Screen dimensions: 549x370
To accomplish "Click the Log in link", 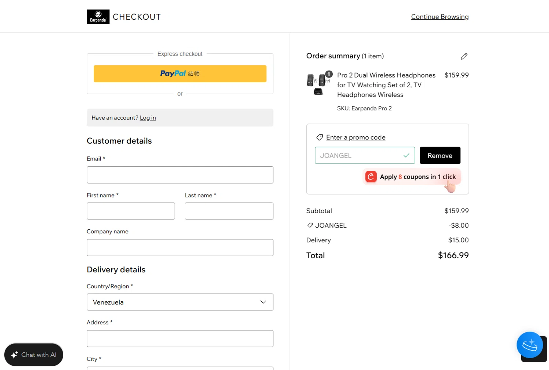I will click(148, 118).
